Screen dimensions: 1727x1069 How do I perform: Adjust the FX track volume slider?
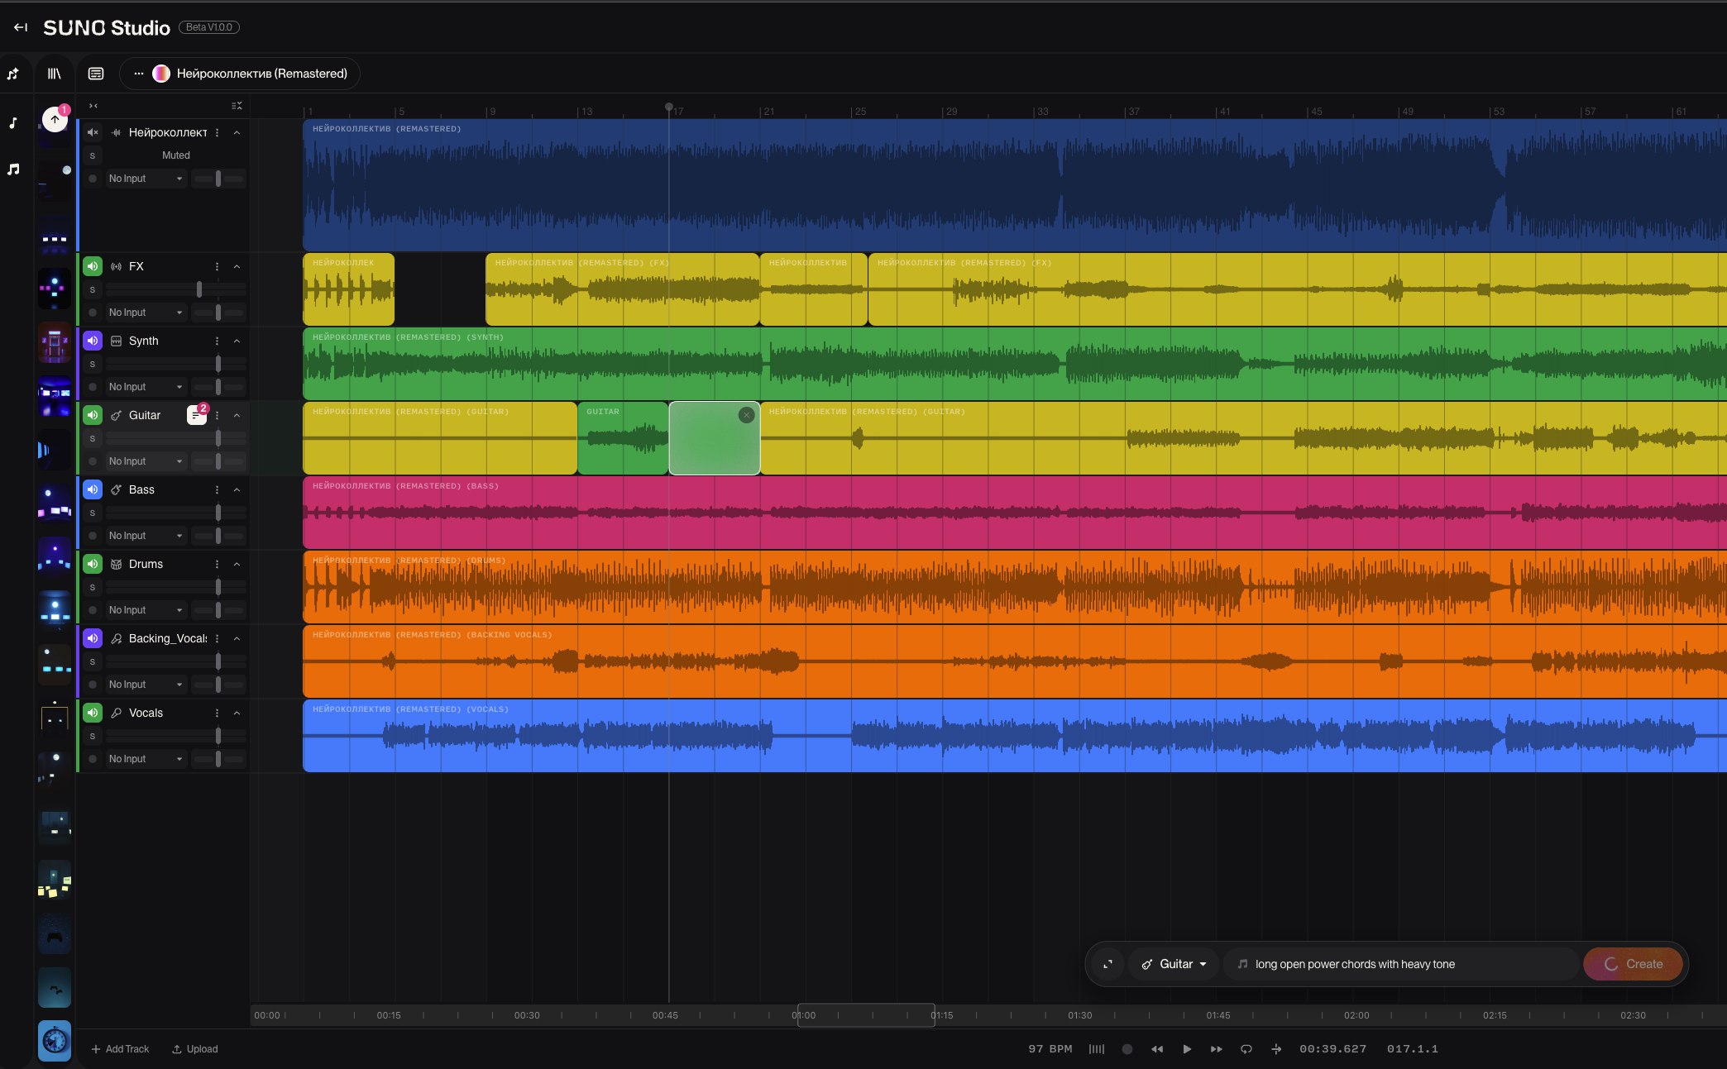coord(199,289)
